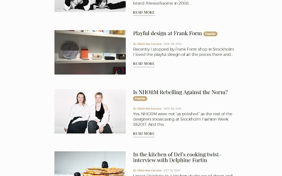The height and width of the screenshot is (176, 282).
Task: Open Is NHORM Rebelling Against the Norm article
Action: pyautogui.click(x=180, y=92)
